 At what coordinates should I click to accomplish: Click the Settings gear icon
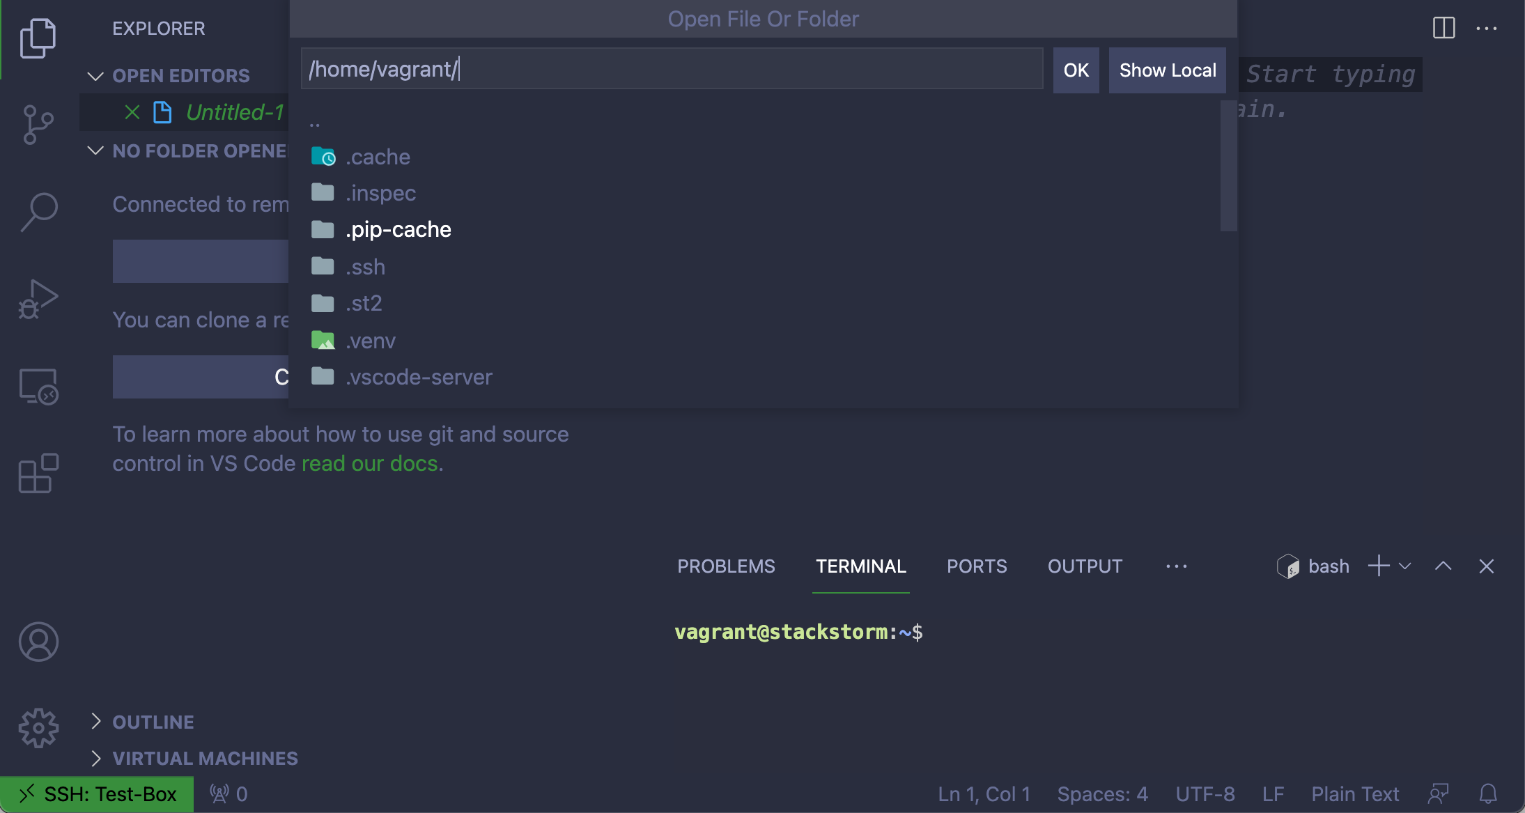[38, 727]
